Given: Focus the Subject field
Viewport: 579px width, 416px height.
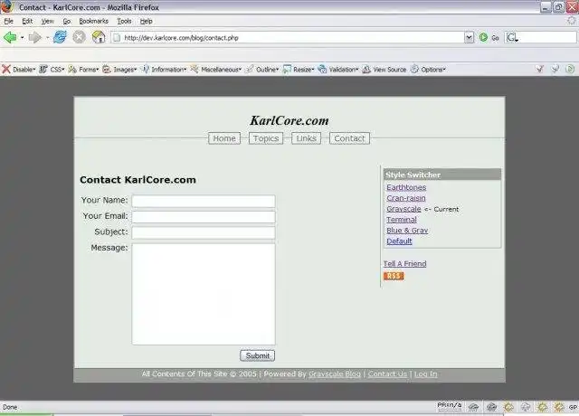Looking at the screenshot, I should 204,232.
